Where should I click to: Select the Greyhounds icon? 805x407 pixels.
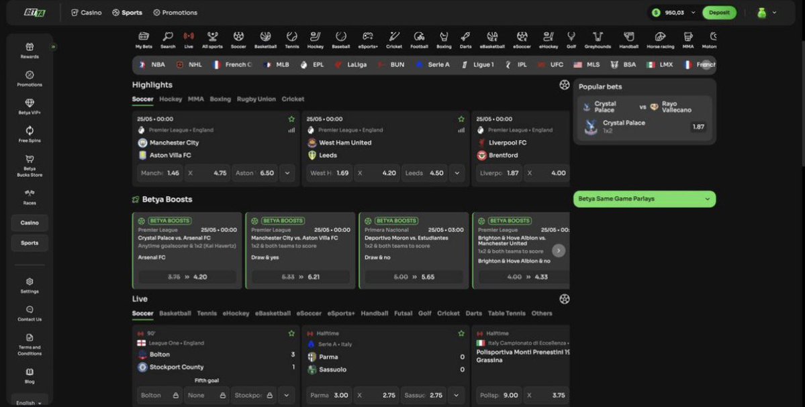click(x=598, y=40)
